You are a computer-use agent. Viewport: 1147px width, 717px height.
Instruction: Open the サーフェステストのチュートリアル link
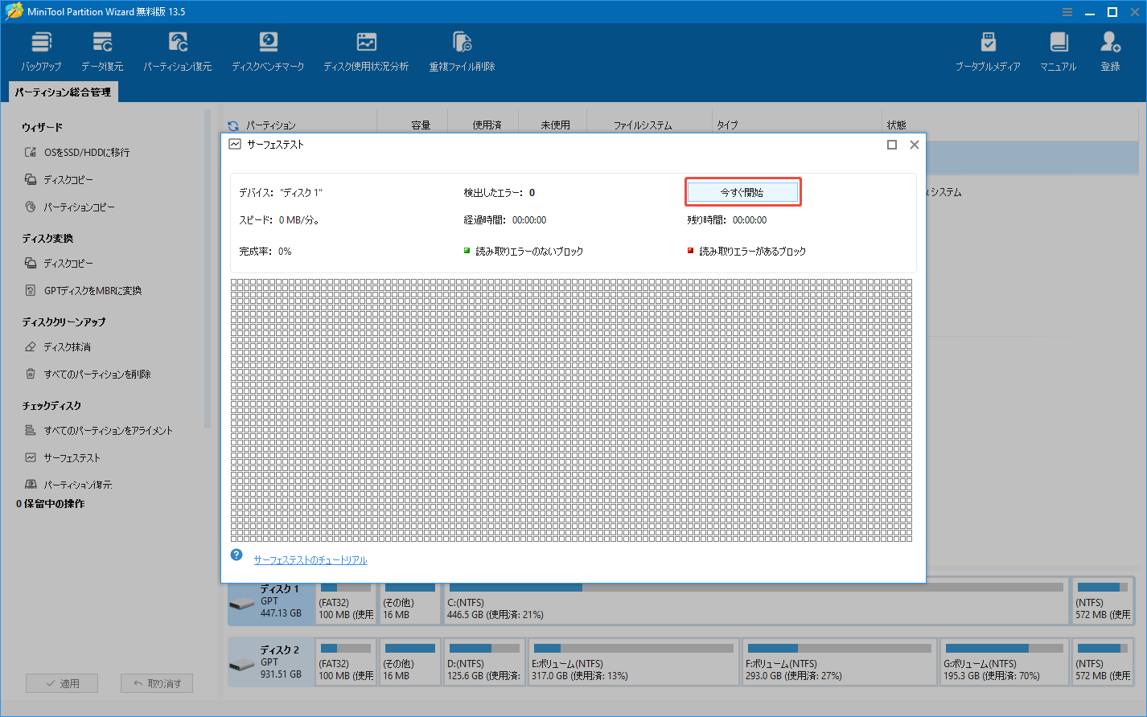pyautogui.click(x=310, y=559)
